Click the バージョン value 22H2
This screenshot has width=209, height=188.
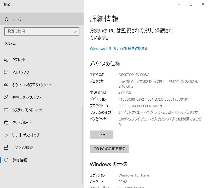123,182
